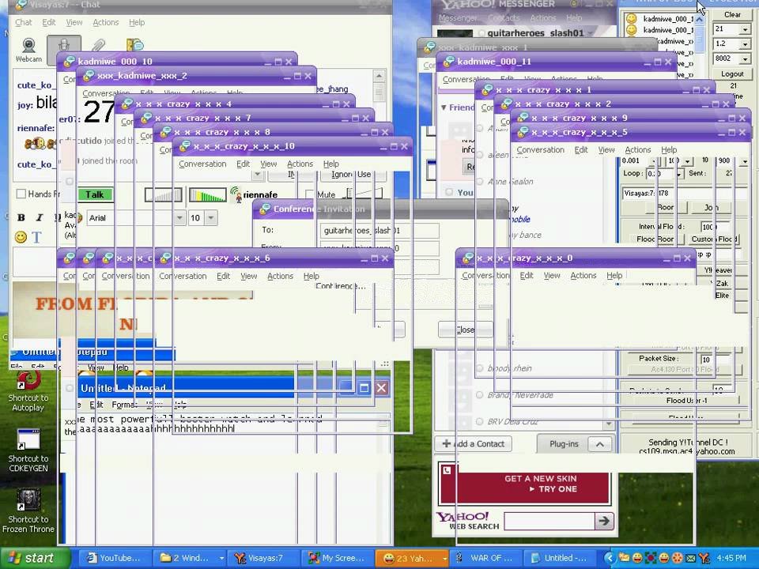Click the blue T text color icon

(x=37, y=237)
